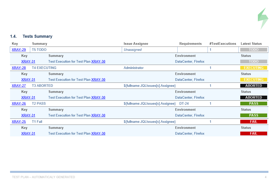Click the Latest Status column header
278x194 pixels.
pyautogui.click(x=251, y=44)
